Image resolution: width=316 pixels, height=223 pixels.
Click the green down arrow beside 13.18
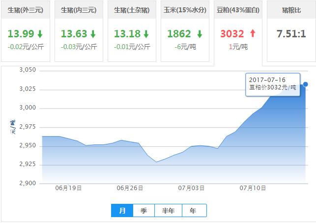click(x=146, y=34)
